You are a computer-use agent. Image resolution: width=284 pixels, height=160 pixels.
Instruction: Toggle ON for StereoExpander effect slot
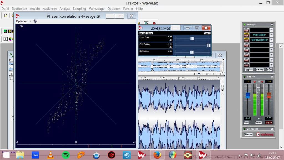pos(247,39)
